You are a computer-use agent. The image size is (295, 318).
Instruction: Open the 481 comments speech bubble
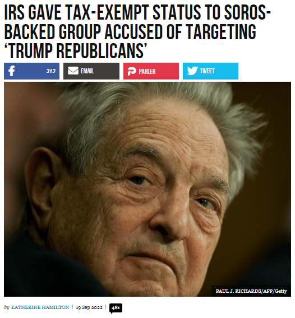[x=116, y=308]
